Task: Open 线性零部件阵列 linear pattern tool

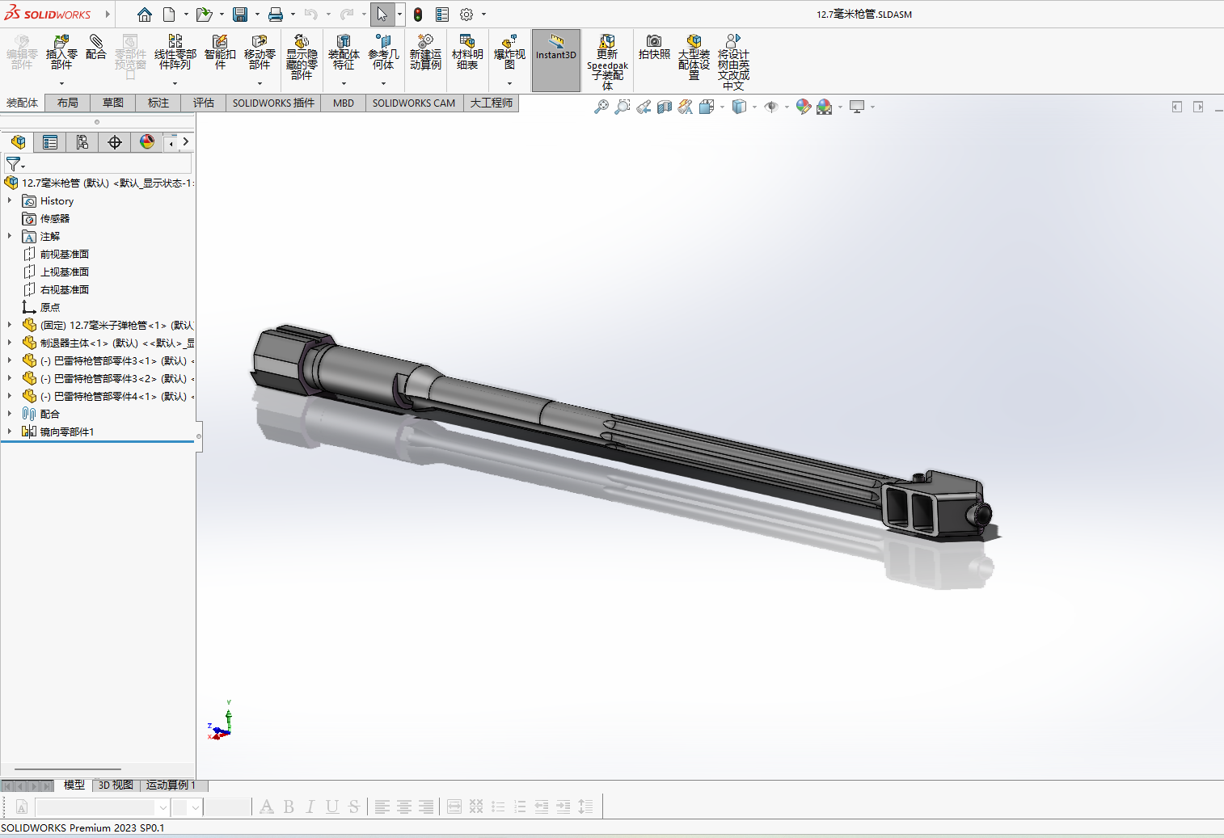Action: (175, 53)
